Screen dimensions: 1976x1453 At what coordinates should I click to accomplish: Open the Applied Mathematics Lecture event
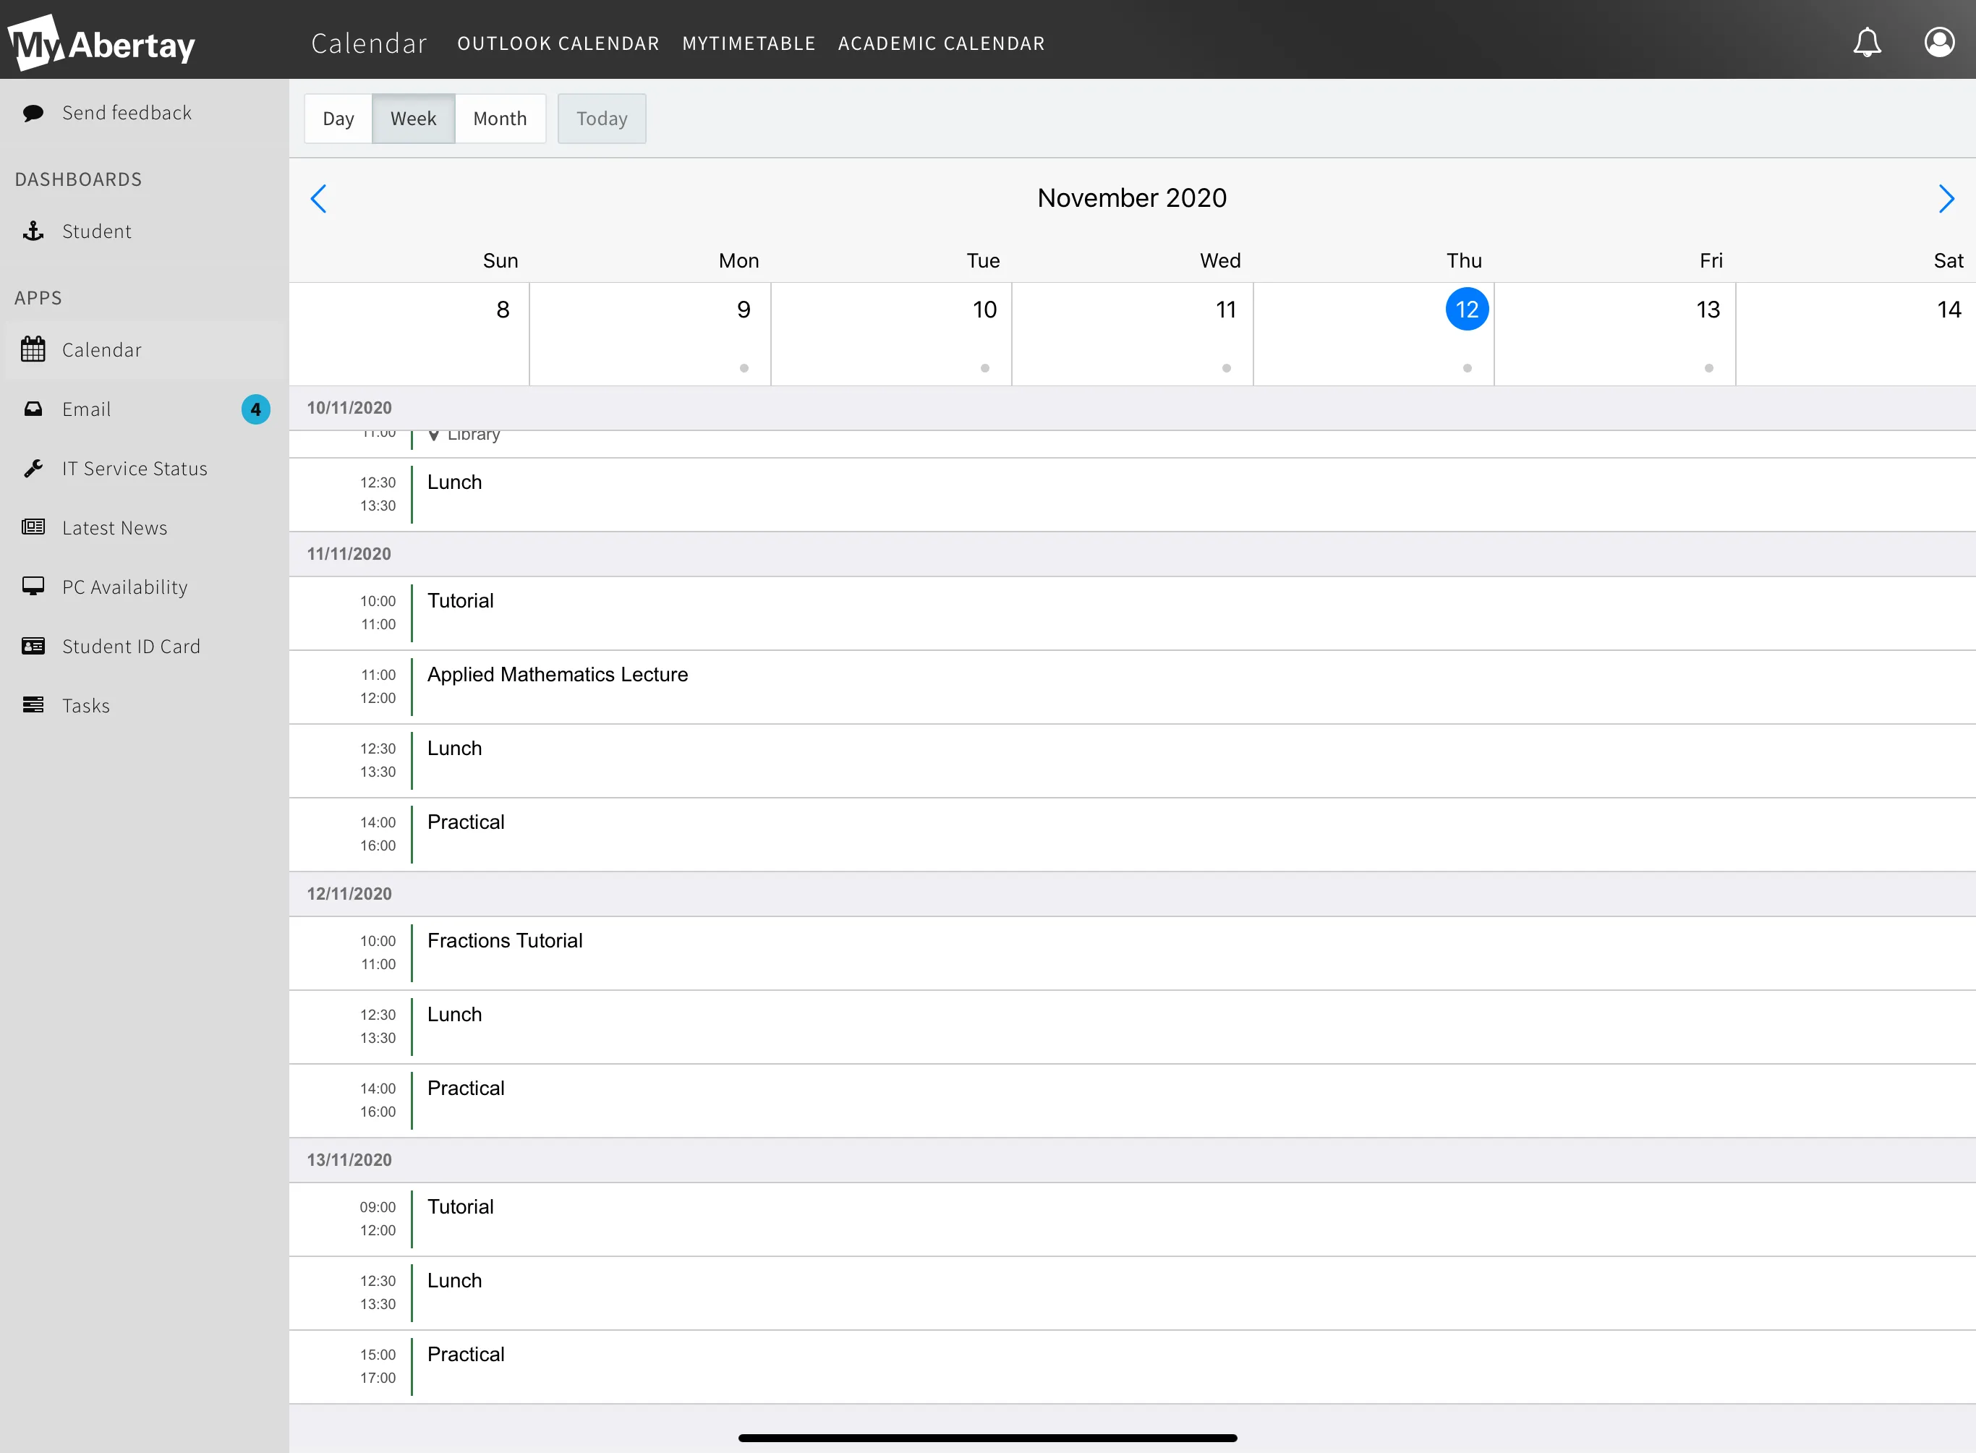click(x=1133, y=687)
